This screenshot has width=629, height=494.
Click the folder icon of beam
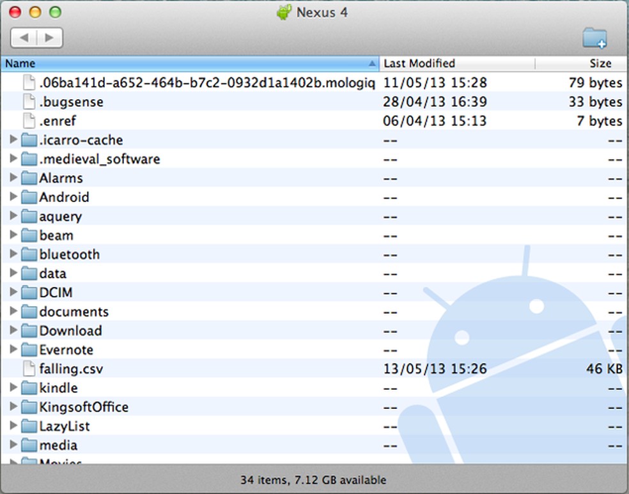[29, 235]
